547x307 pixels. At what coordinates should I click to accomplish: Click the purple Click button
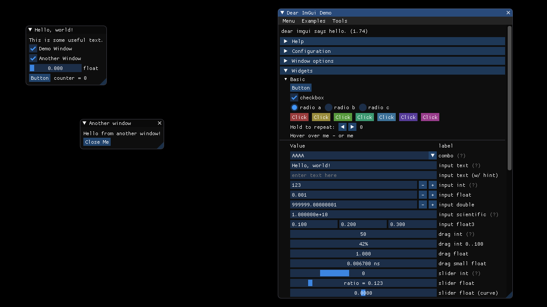point(408,117)
